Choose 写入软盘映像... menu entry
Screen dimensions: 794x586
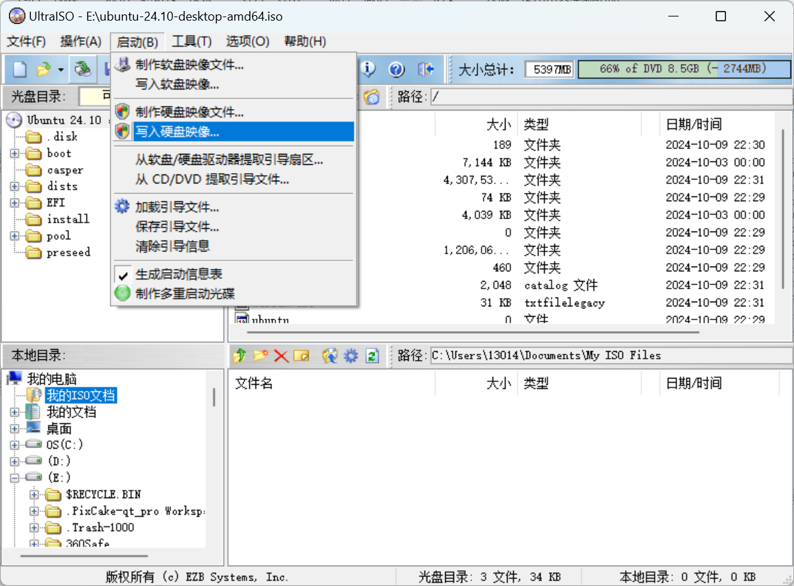click(x=234, y=84)
